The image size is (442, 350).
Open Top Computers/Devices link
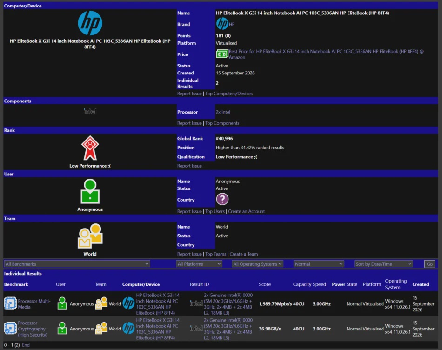coord(229,94)
